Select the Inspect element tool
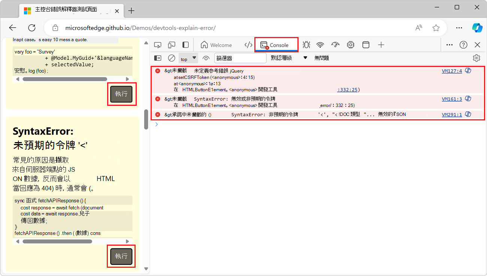This screenshot has height=276, width=487. [x=158, y=45]
